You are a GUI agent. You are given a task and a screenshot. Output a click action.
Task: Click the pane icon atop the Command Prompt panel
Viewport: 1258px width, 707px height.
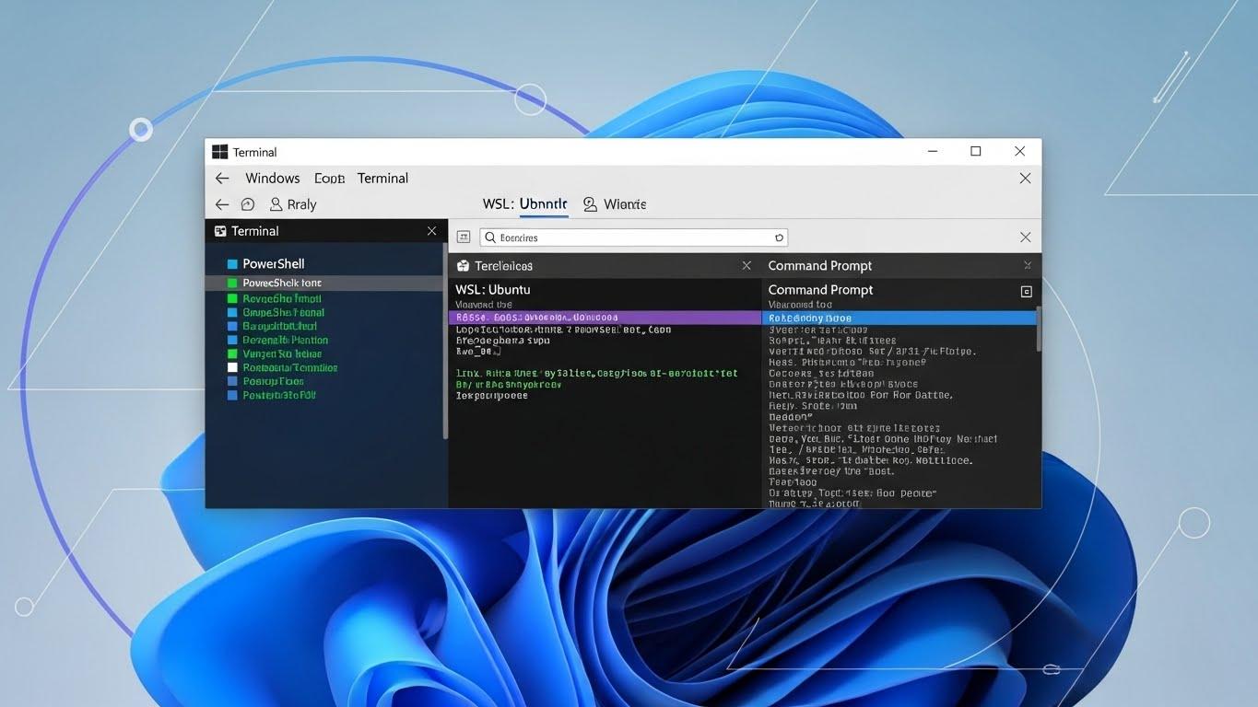[x=1027, y=291]
